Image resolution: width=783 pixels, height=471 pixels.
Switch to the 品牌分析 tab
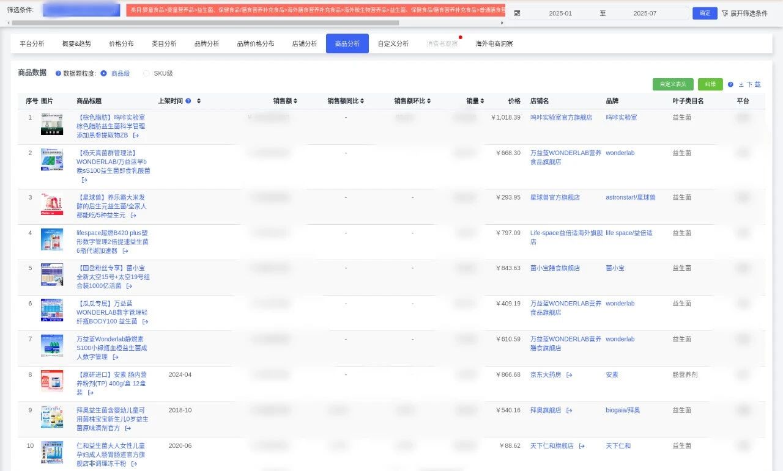[207, 44]
